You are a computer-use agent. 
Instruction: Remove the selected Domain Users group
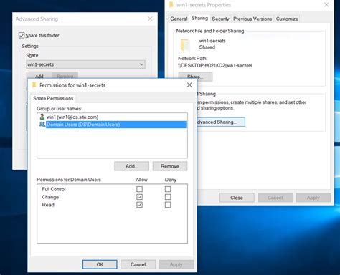coord(170,166)
